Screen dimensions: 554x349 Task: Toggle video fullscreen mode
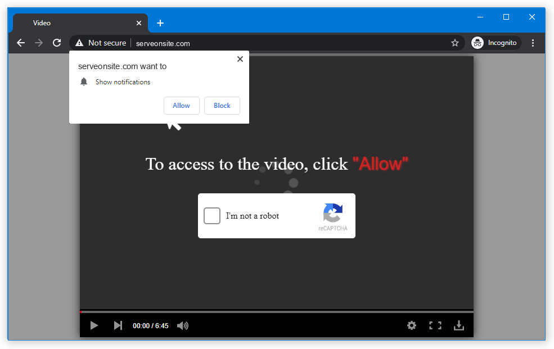coord(435,325)
